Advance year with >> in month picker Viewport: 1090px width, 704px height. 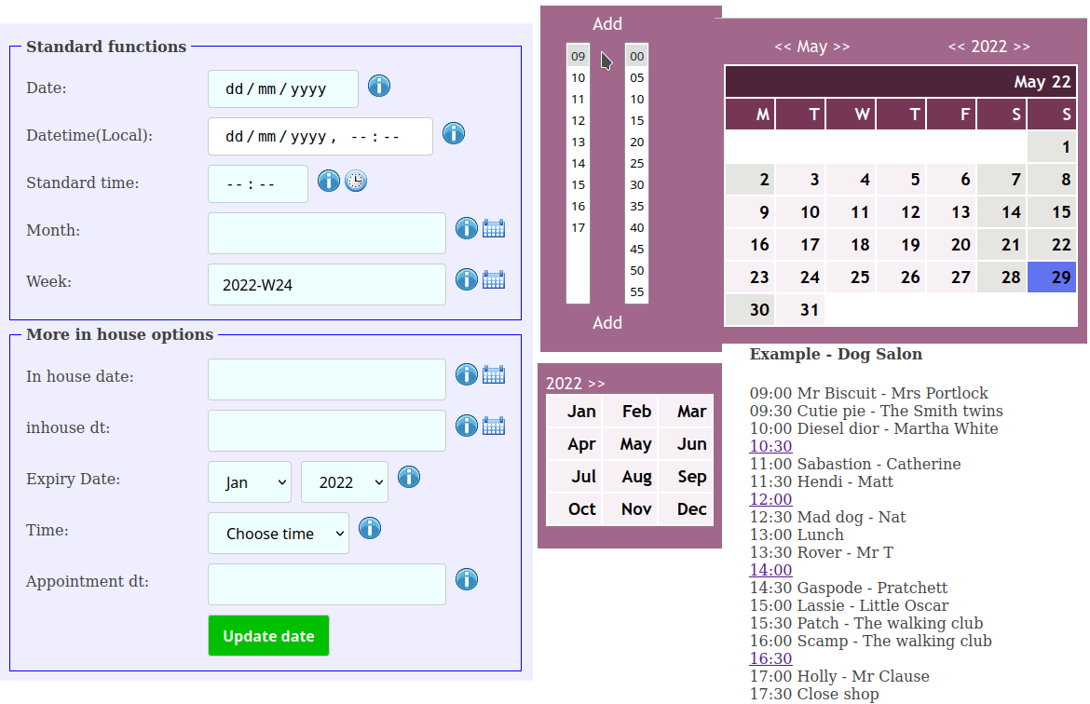click(x=596, y=384)
